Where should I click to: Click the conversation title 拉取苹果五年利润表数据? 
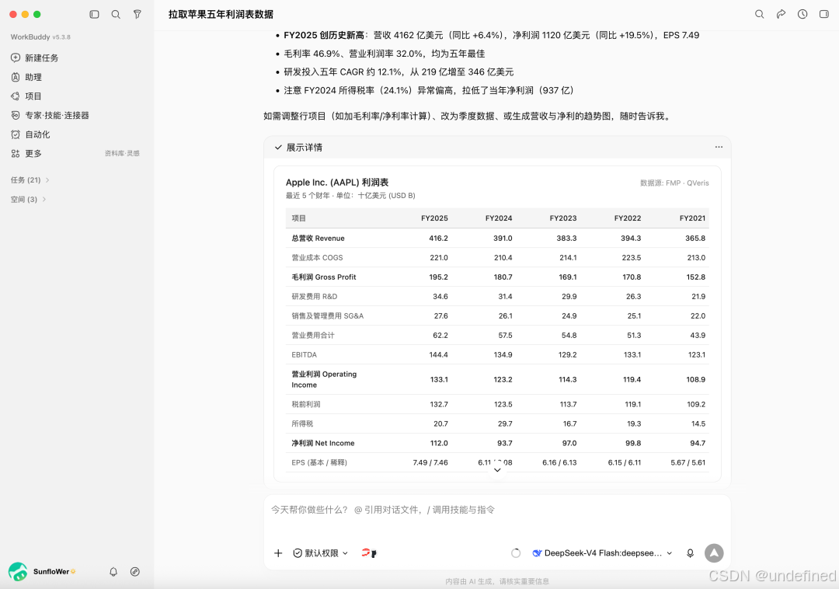tap(221, 15)
